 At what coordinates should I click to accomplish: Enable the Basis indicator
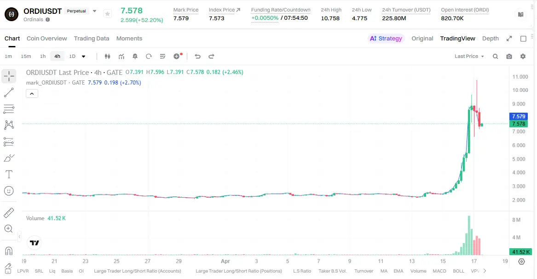(x=67, y=271)
